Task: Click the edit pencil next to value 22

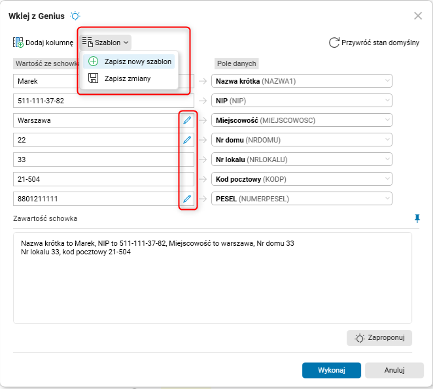Action: 187,140
